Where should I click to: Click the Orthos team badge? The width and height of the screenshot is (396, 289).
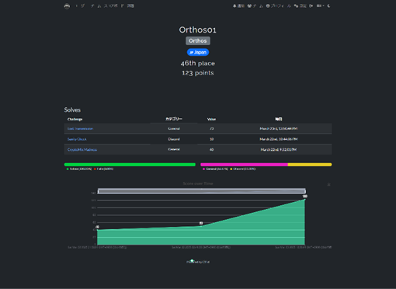click(x=198, y=41)
